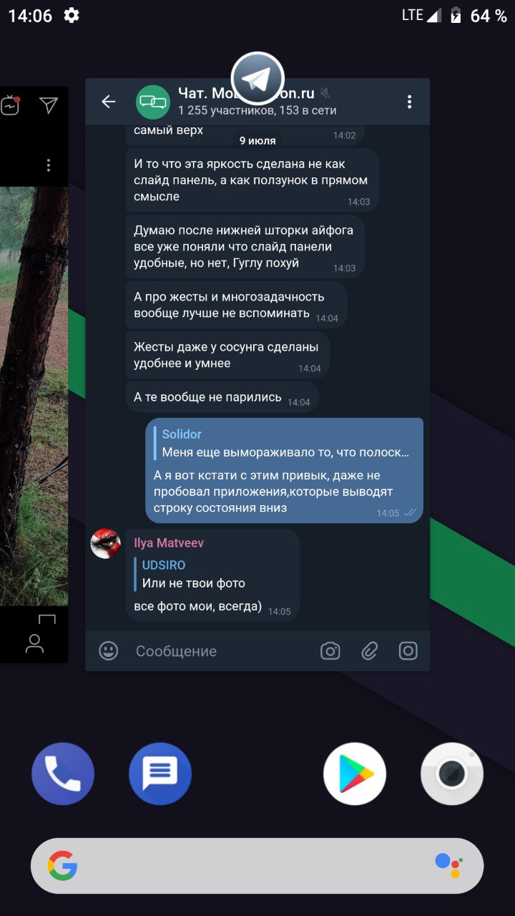515x916 pixels.
Task: Tap the Ilya Matveev sender name
Action: click(x=169, y=543)
